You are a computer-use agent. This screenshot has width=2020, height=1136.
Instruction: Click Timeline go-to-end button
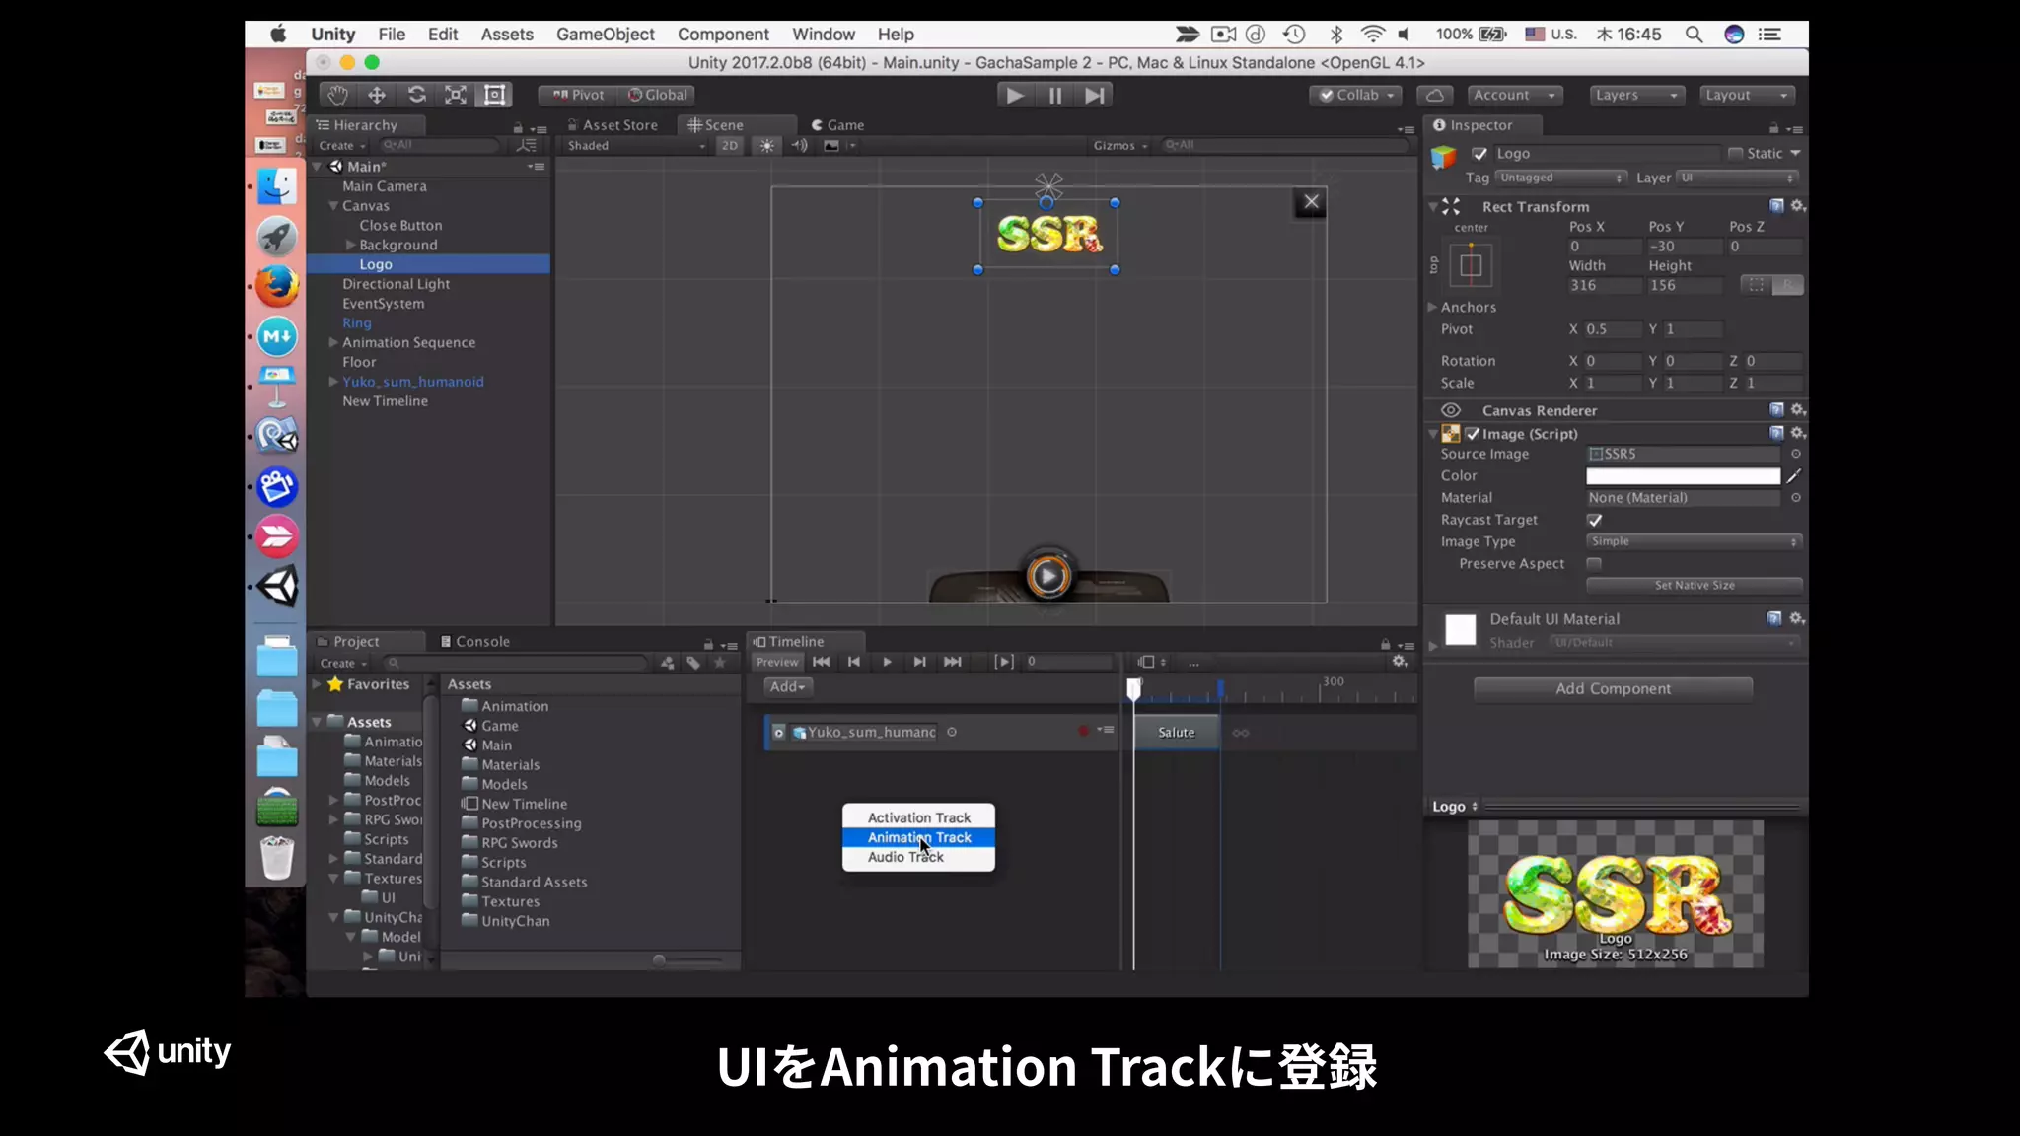coord(952,662)
